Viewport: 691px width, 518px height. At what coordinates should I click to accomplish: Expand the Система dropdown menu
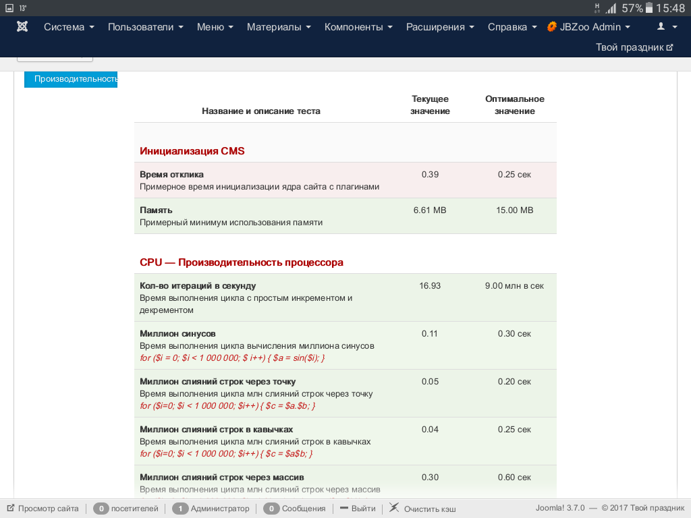tap(70, 27)
